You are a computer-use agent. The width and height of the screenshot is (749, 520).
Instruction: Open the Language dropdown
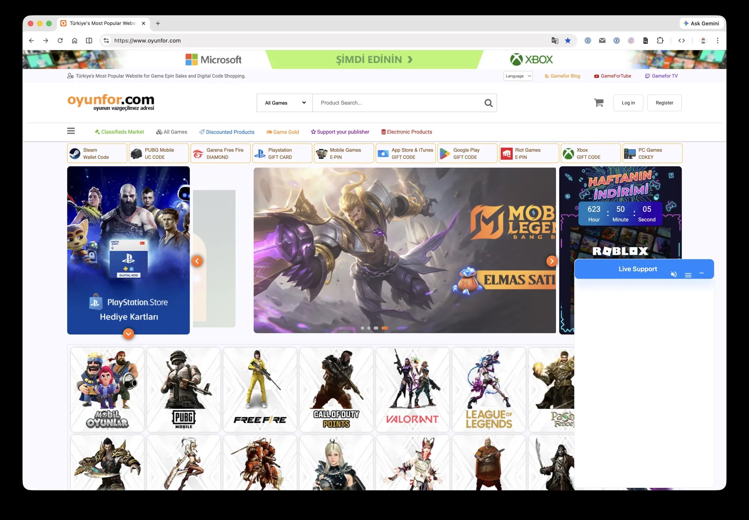(518, 76)
